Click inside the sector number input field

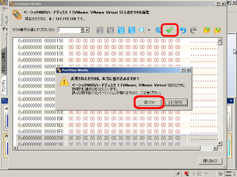69,30
